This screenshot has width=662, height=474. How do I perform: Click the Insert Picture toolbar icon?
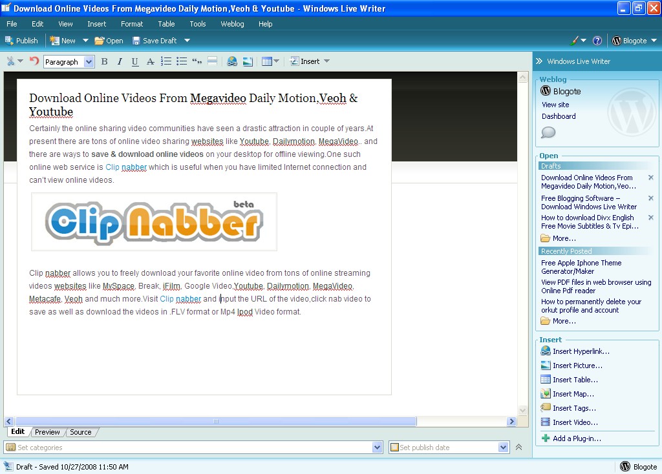pyautogui.click(x=248, y=61)
